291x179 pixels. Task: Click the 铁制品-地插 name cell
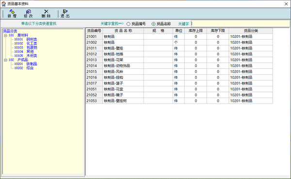point(123,54)
